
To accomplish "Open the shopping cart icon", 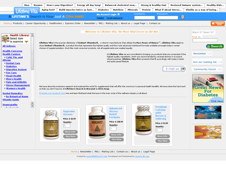I will coord(218,24).
